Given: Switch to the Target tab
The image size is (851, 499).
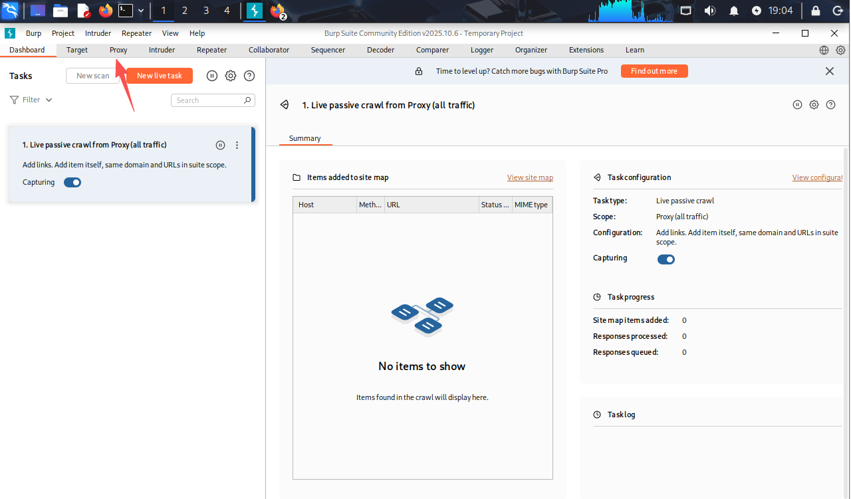Looking at the screenshot, I should (77, 50).
